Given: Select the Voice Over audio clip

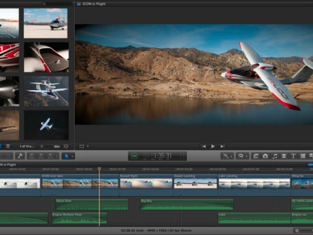Looking at the screenshot, I should (x=92, y=204).
